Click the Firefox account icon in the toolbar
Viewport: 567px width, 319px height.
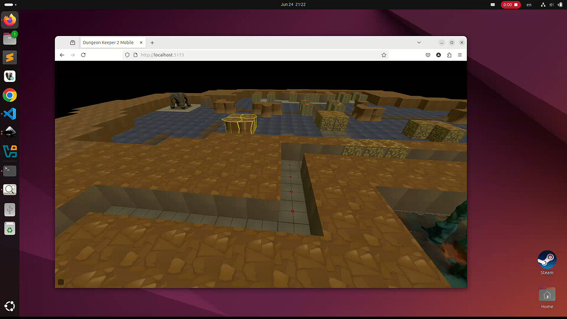[x=439, y=55]
